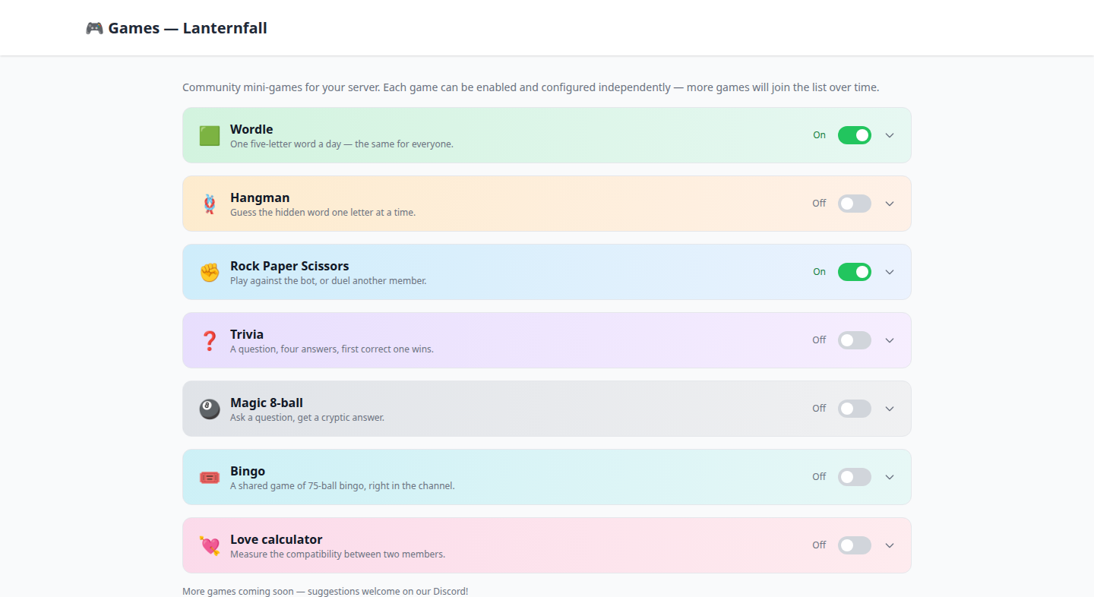The width and height of the screenshot is (1094, 597).
Task: Click the 'Off' label in Love calculator row
Action: click(819, 545)
